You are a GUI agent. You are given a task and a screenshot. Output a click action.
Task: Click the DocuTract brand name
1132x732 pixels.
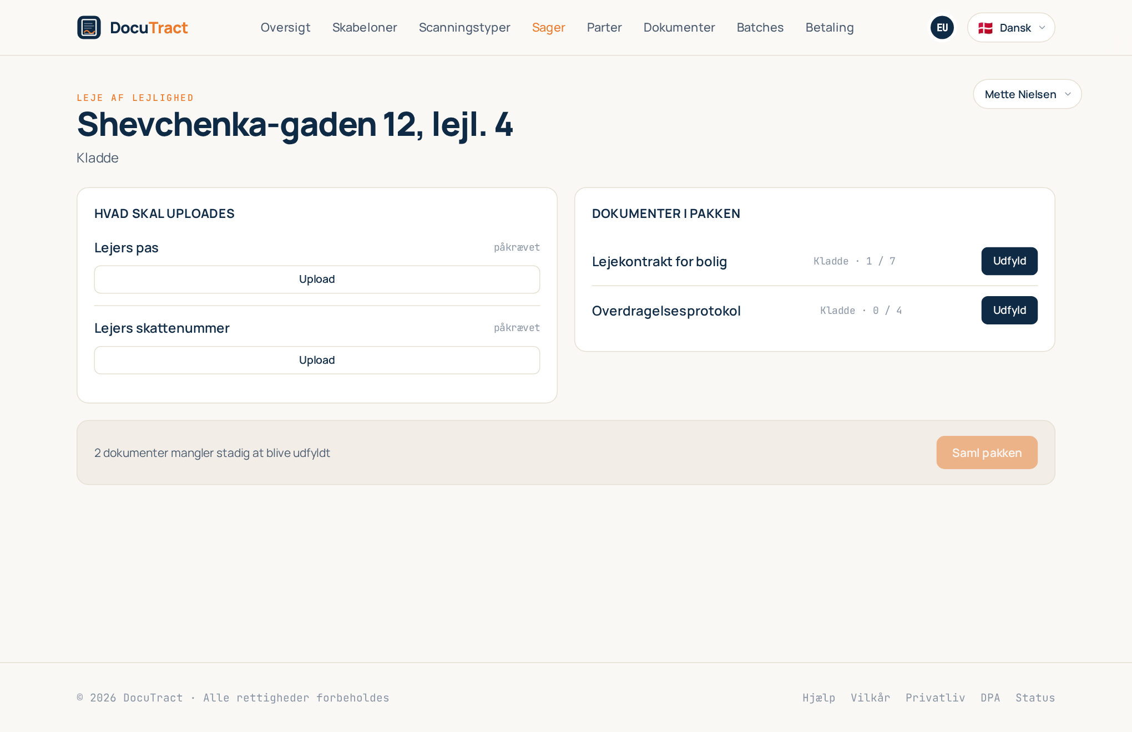pos(149,28)
